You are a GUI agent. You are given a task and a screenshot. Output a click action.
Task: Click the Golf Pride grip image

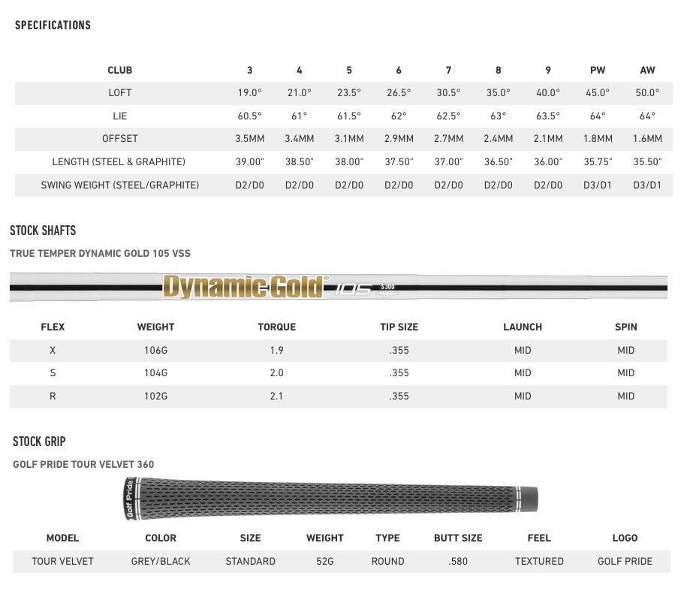331,499
